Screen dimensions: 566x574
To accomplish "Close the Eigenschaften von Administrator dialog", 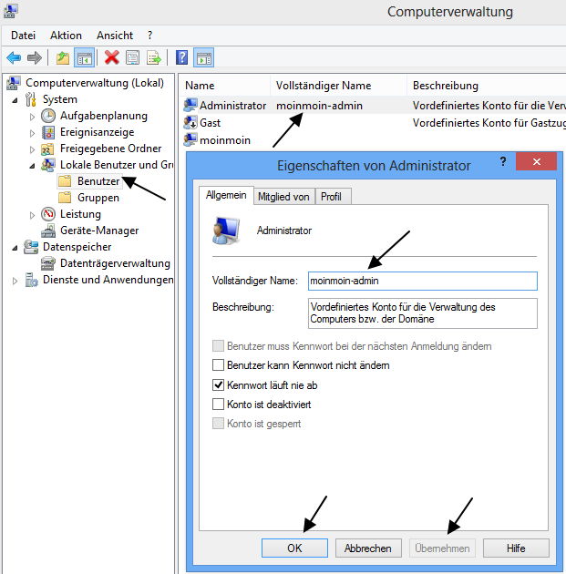I will point(536,161).
